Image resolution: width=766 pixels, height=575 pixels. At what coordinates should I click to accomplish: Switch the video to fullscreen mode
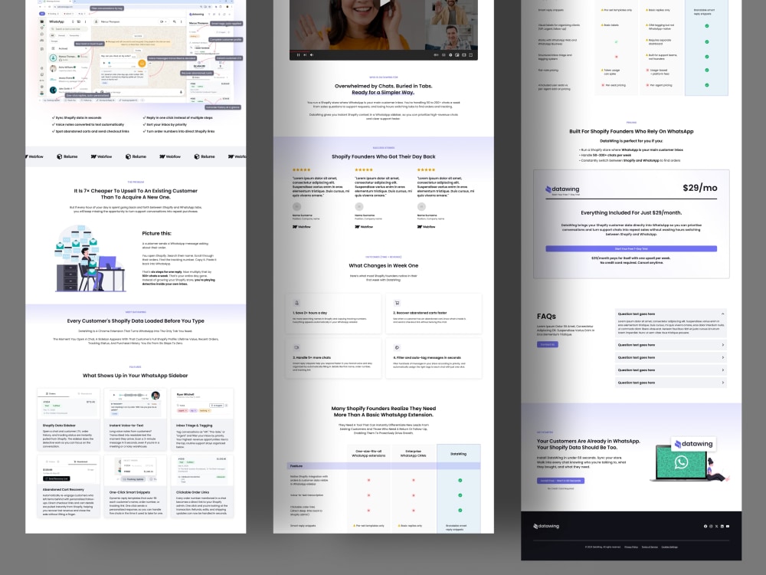click(x=470, y=54)
